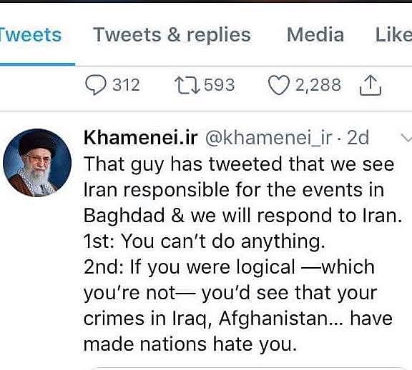Go to the Likes tab
The image size is (412, 370).
[x=393, y=35]
